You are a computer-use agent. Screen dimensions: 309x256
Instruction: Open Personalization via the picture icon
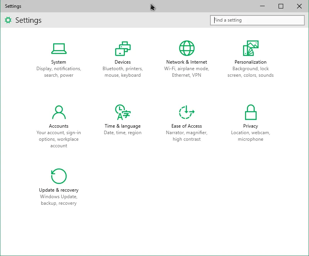coord(250,48)
